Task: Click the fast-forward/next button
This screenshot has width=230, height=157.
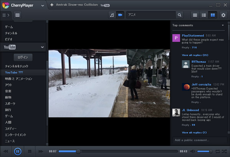Action: 40,152
